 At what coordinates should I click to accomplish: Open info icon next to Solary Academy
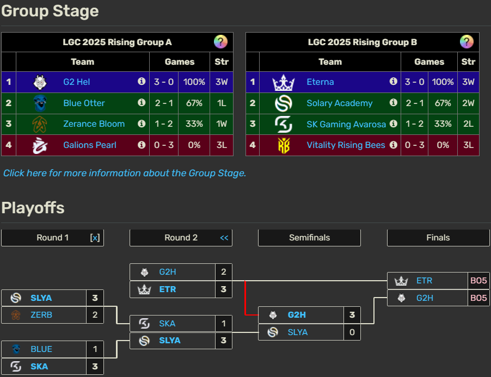coord(393,103)
